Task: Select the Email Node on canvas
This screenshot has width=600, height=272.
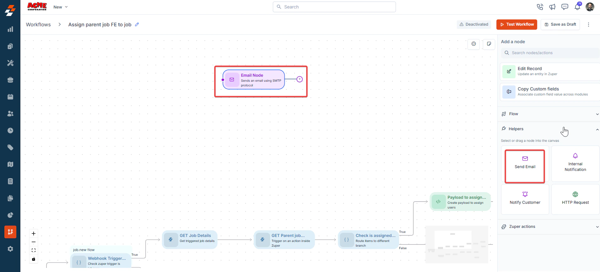Action: click(254, 80)
